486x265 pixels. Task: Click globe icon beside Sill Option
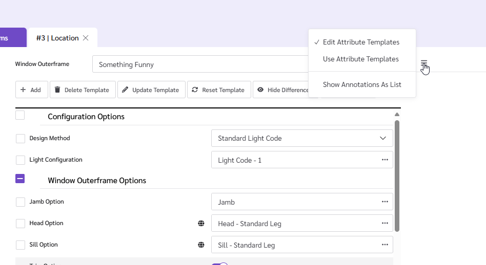tap(201, 245)
